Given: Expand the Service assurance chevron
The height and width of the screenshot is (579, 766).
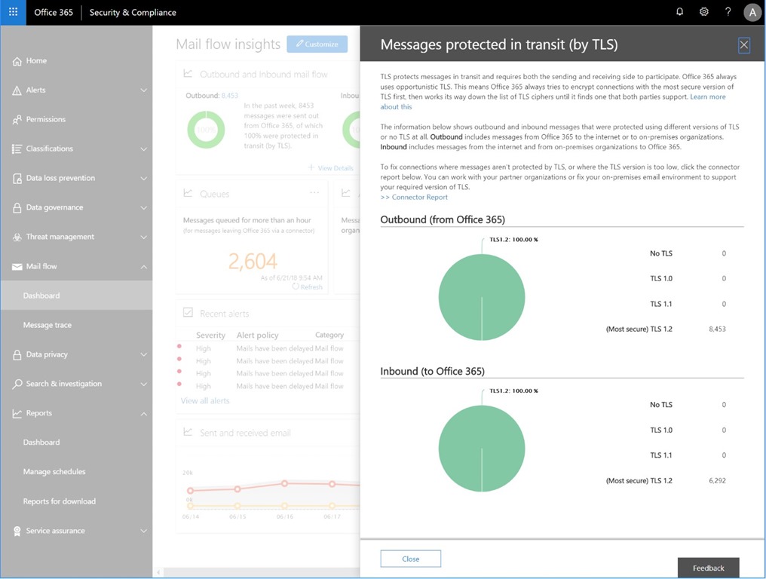Looking at the screenshot, I should tap(143, 531).
